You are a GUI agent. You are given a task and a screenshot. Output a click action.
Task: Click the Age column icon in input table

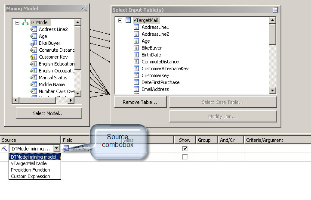click(136, 41)
